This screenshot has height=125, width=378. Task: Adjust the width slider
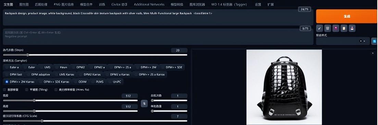coord(71,100)
